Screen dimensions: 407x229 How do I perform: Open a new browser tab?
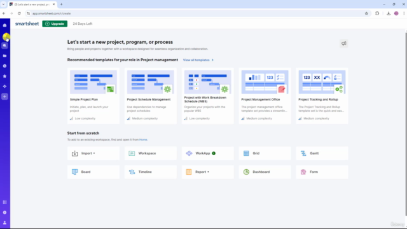point(62,4)
